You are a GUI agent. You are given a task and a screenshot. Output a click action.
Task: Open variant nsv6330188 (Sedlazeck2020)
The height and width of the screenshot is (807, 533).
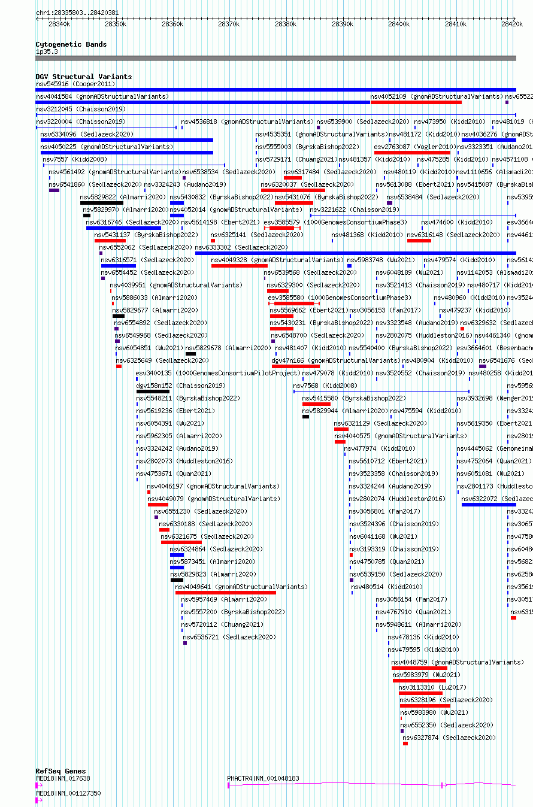pos(205,524)
